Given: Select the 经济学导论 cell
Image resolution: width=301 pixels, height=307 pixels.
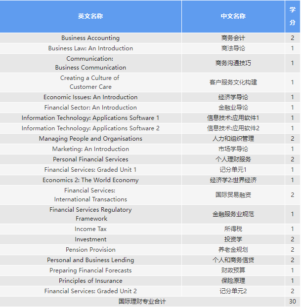Looking at the screenshot, I should pyautogui.click(x=233, y=97).
